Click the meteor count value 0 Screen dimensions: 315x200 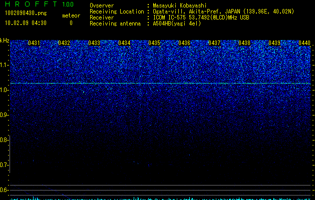click(x=71, y=23)
